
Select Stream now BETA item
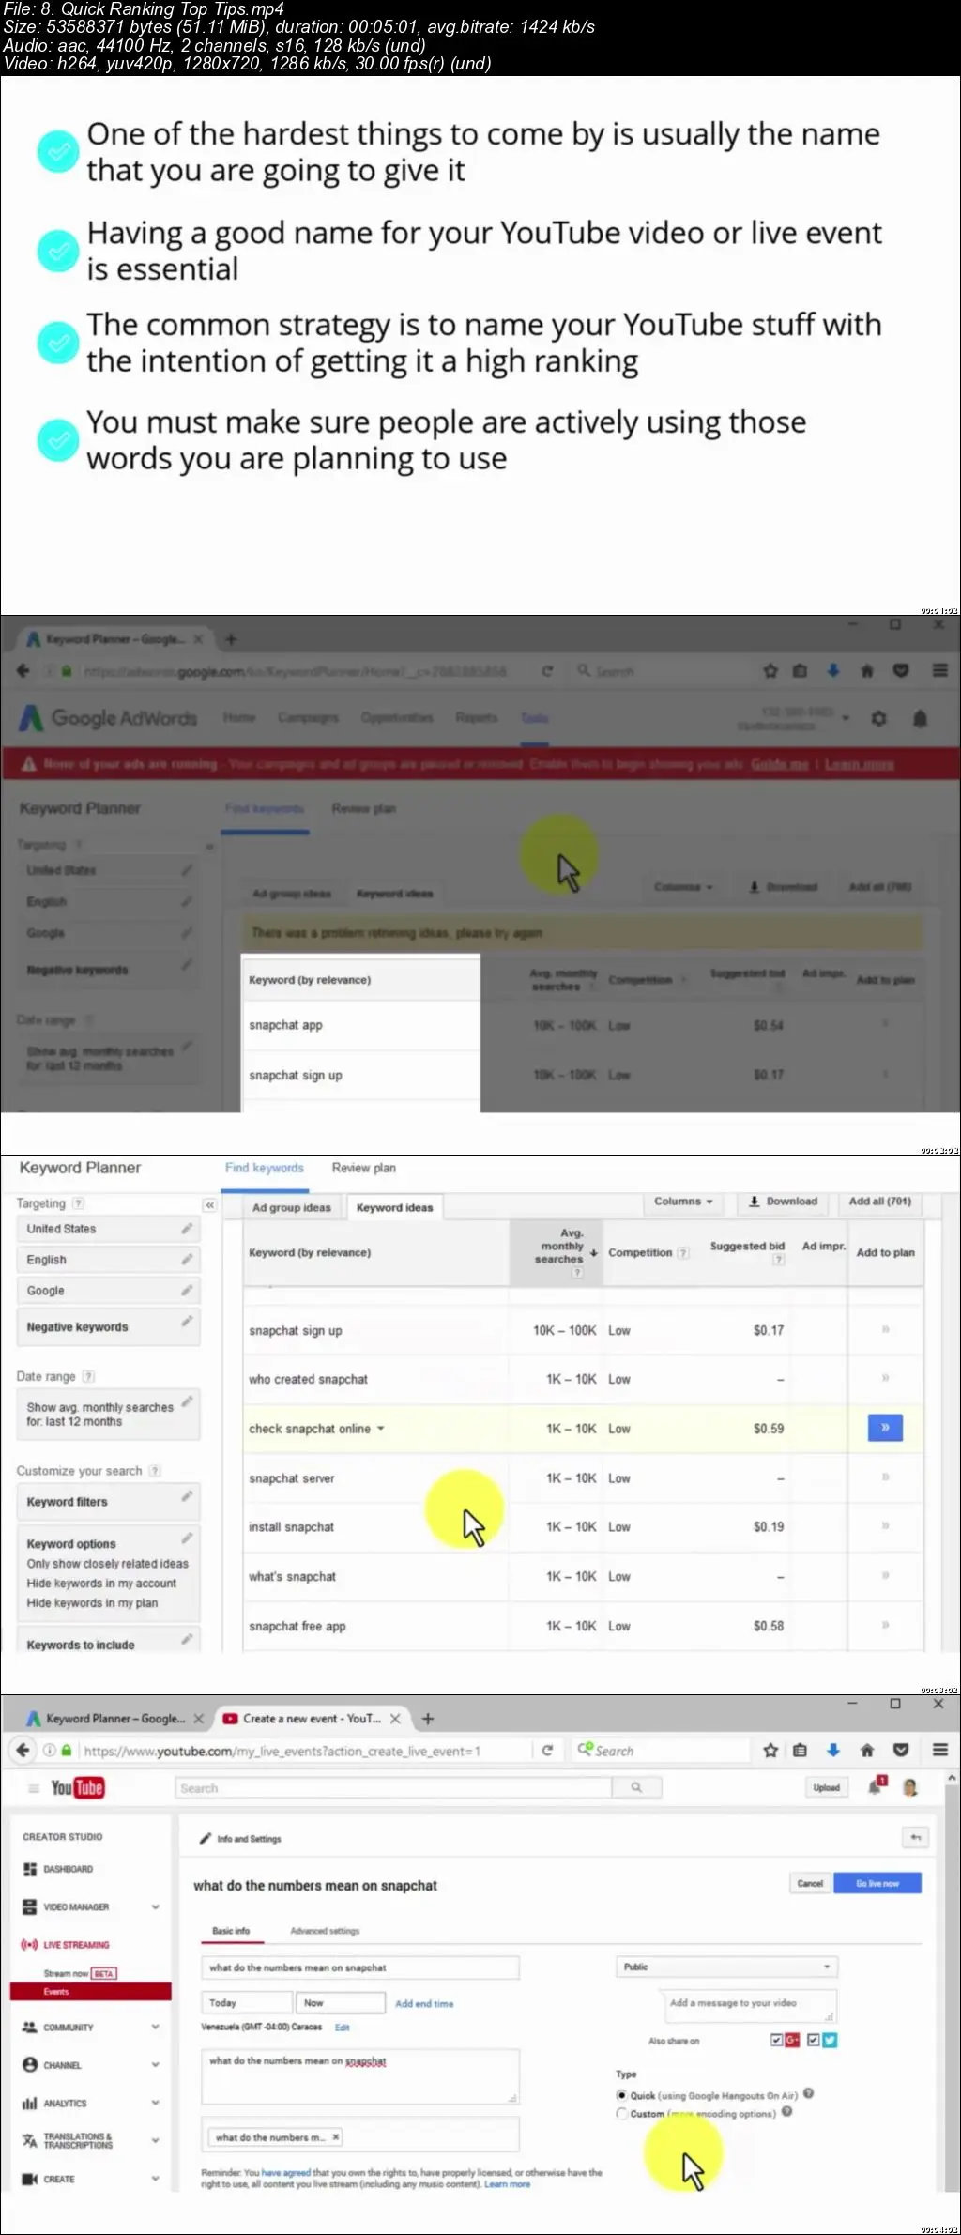click(80, 1973)
